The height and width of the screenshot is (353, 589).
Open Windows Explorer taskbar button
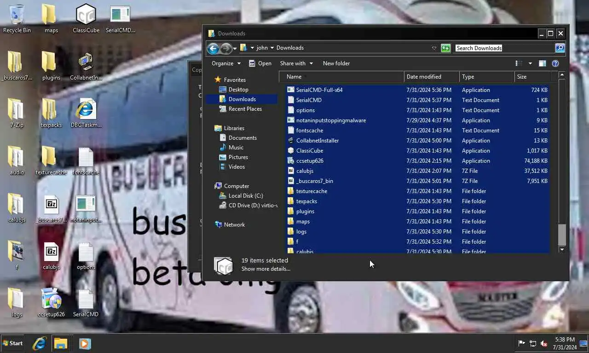coord(61,343)
